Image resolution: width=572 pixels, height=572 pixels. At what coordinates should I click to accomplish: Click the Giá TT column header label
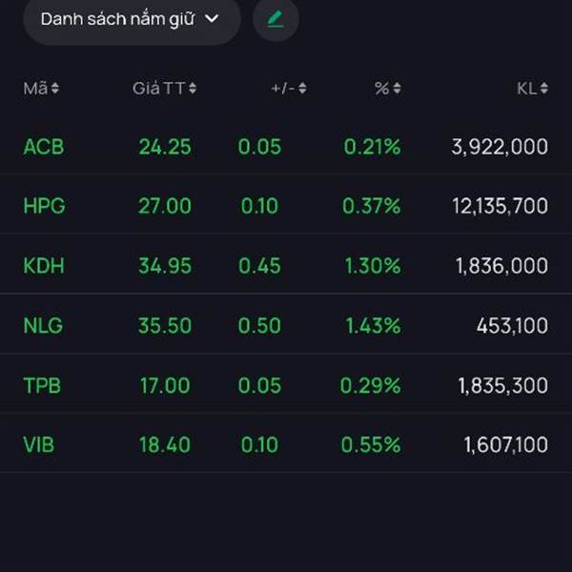[158, 89]
